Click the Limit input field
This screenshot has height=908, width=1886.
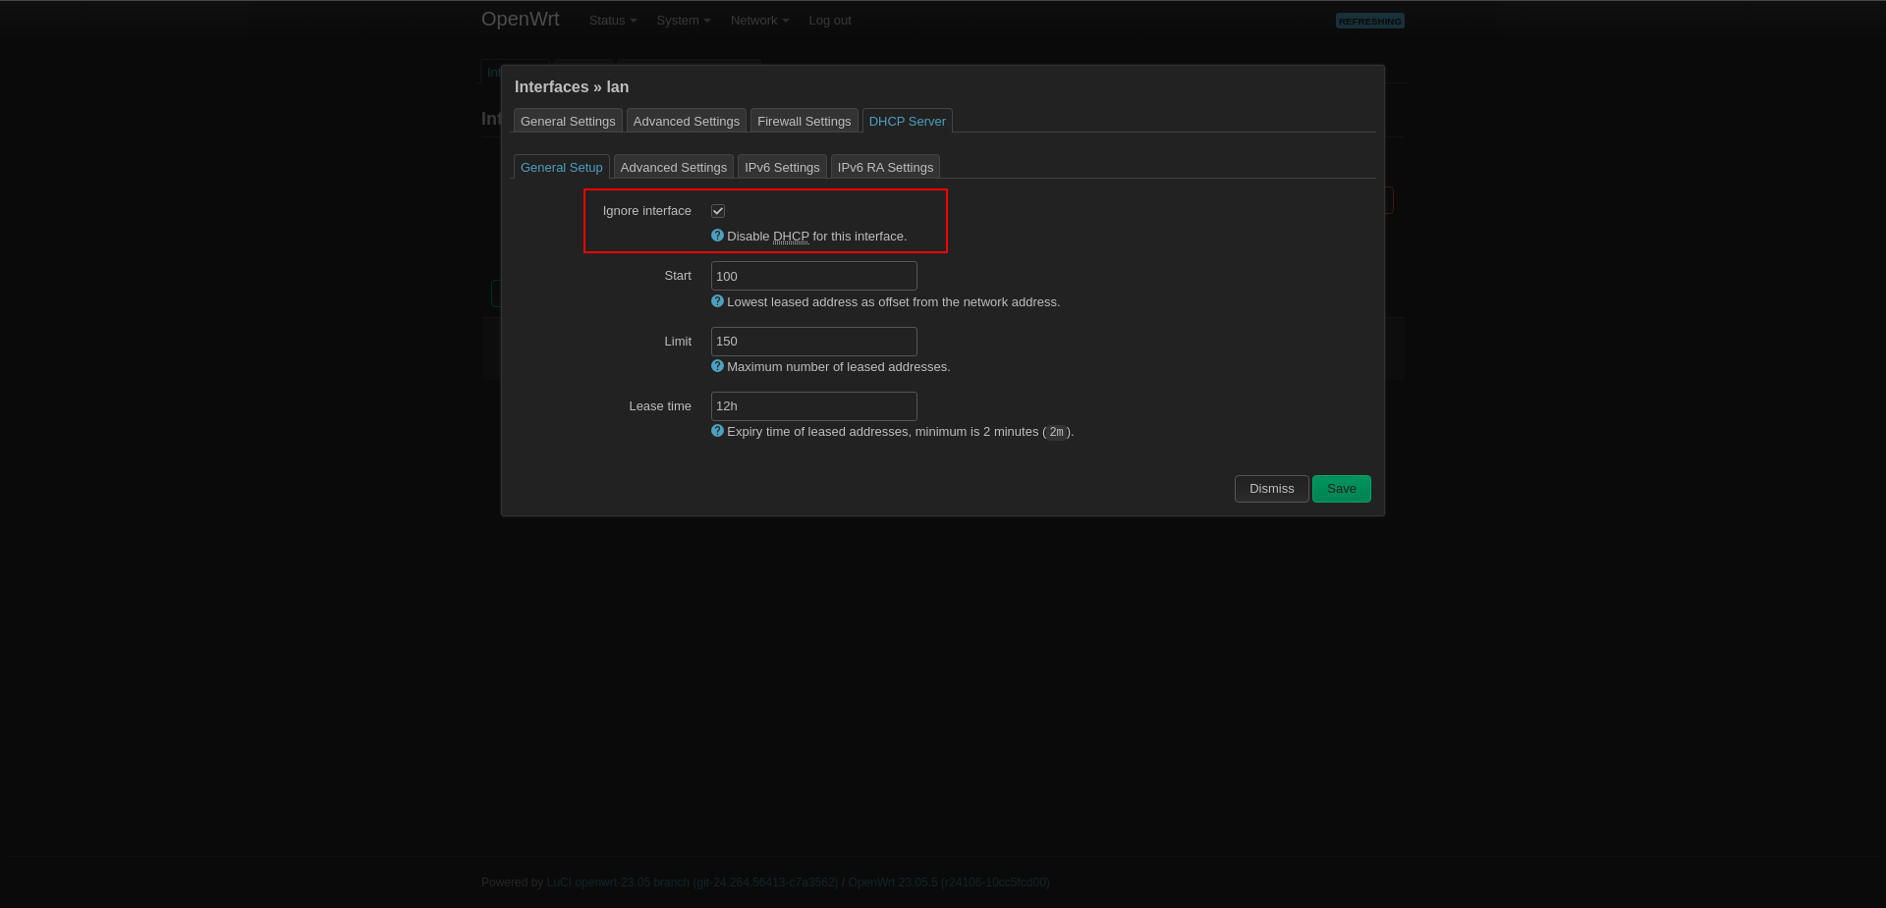pos(814,342)
